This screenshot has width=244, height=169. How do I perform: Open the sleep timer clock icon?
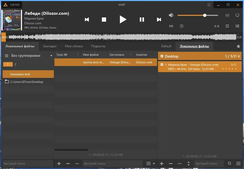click(181, 26)
